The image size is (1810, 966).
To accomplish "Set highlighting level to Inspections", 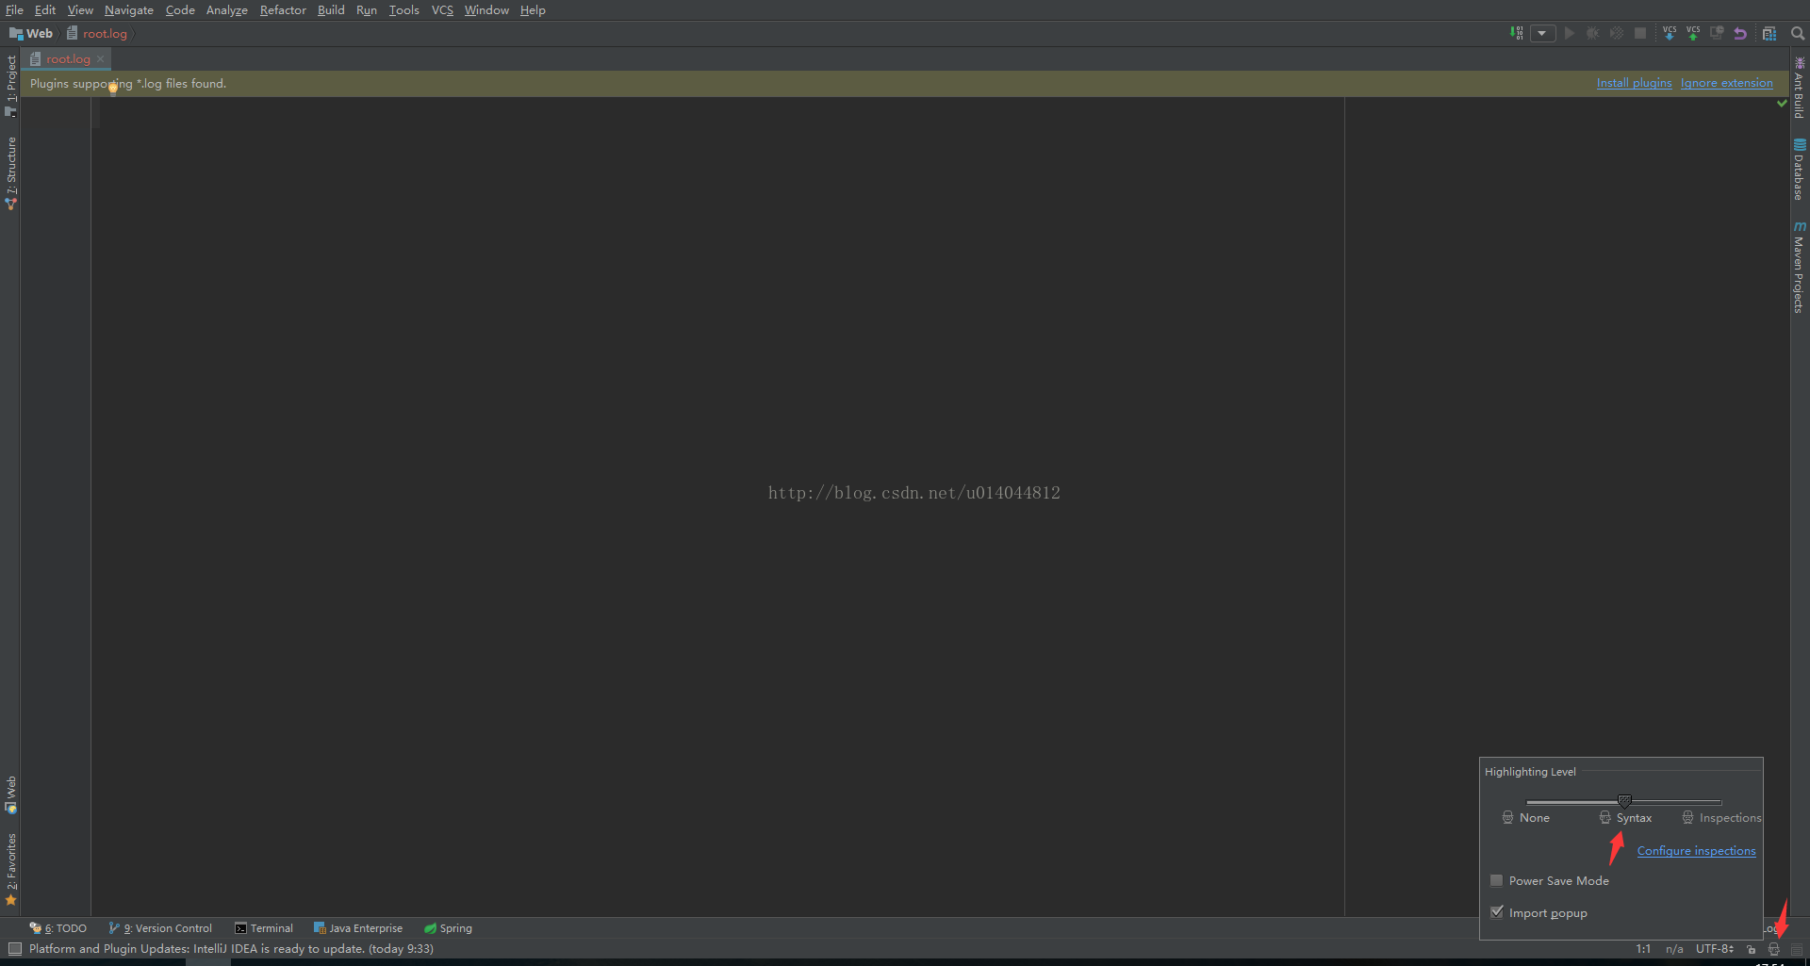I will [x=1721, y=818].
